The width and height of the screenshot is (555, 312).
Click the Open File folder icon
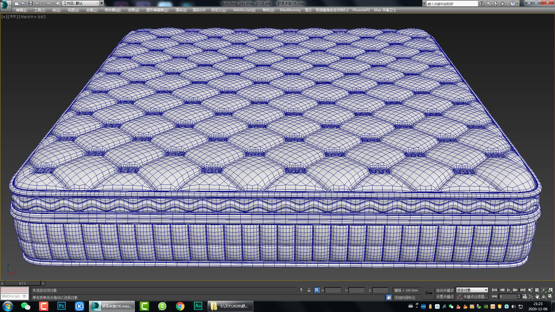[24, 3]
